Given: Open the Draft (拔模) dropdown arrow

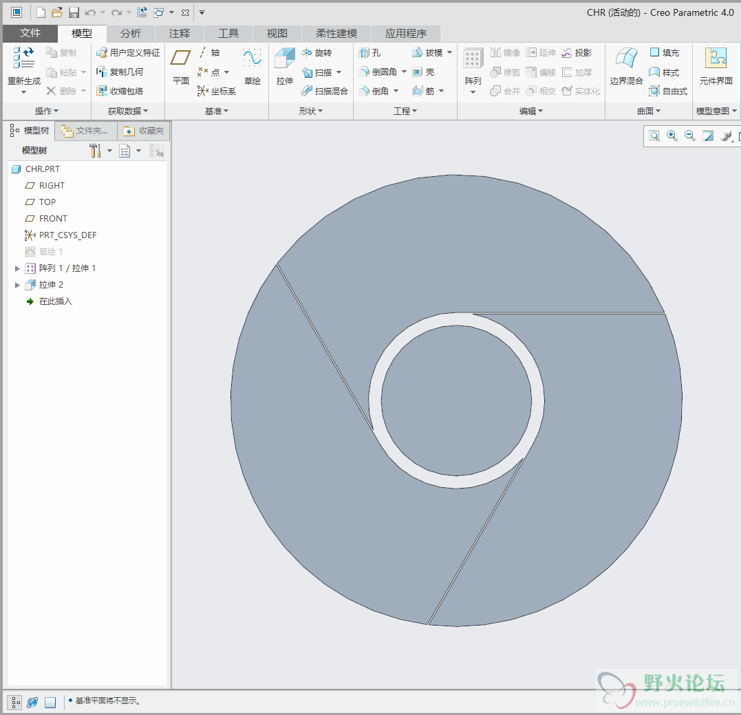Looking at the screenshot, I should point(450,52).
